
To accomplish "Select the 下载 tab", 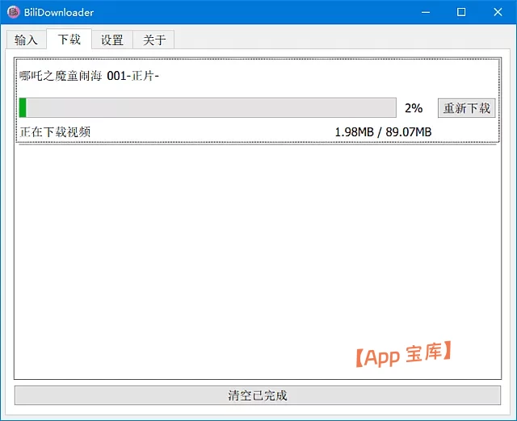I will click(x=69, y=39).
